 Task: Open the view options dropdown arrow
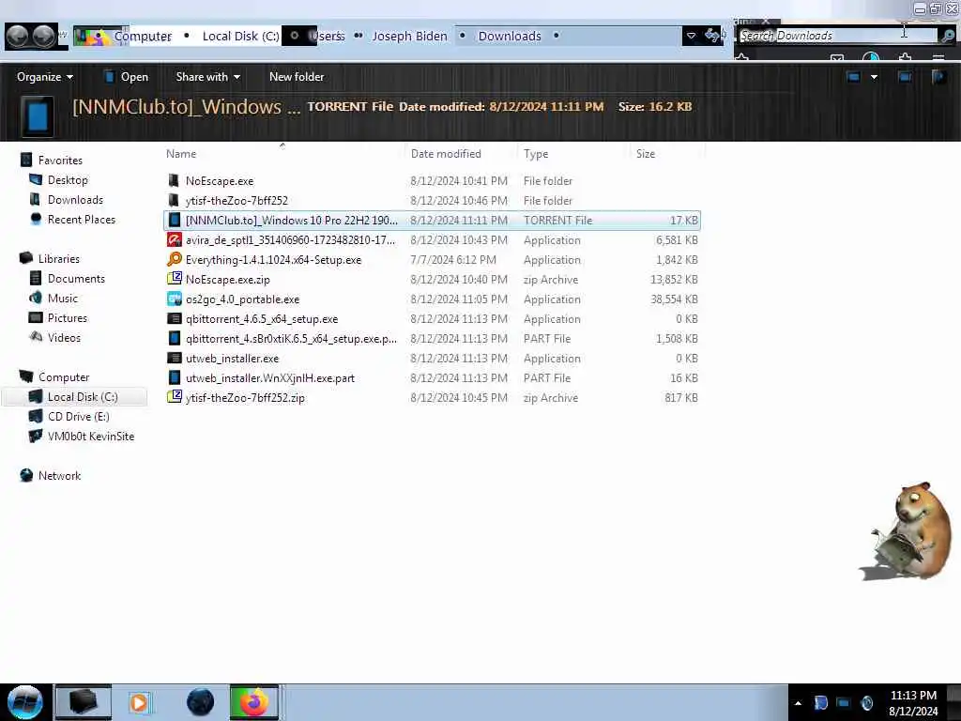[x=874, y=77]
